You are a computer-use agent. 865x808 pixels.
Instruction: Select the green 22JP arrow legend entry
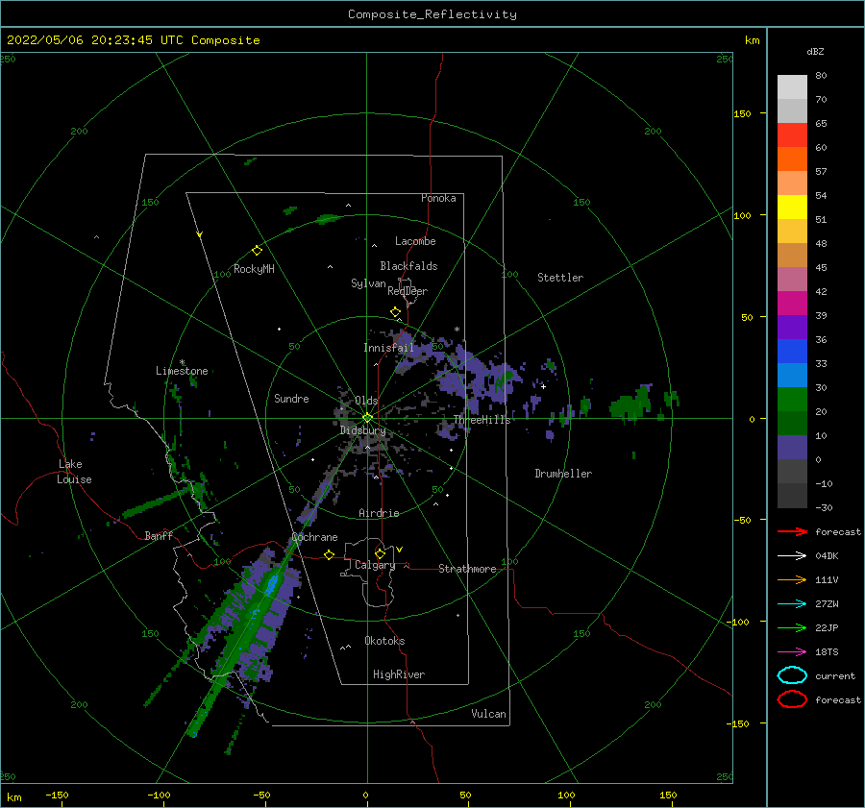(792, 627)
